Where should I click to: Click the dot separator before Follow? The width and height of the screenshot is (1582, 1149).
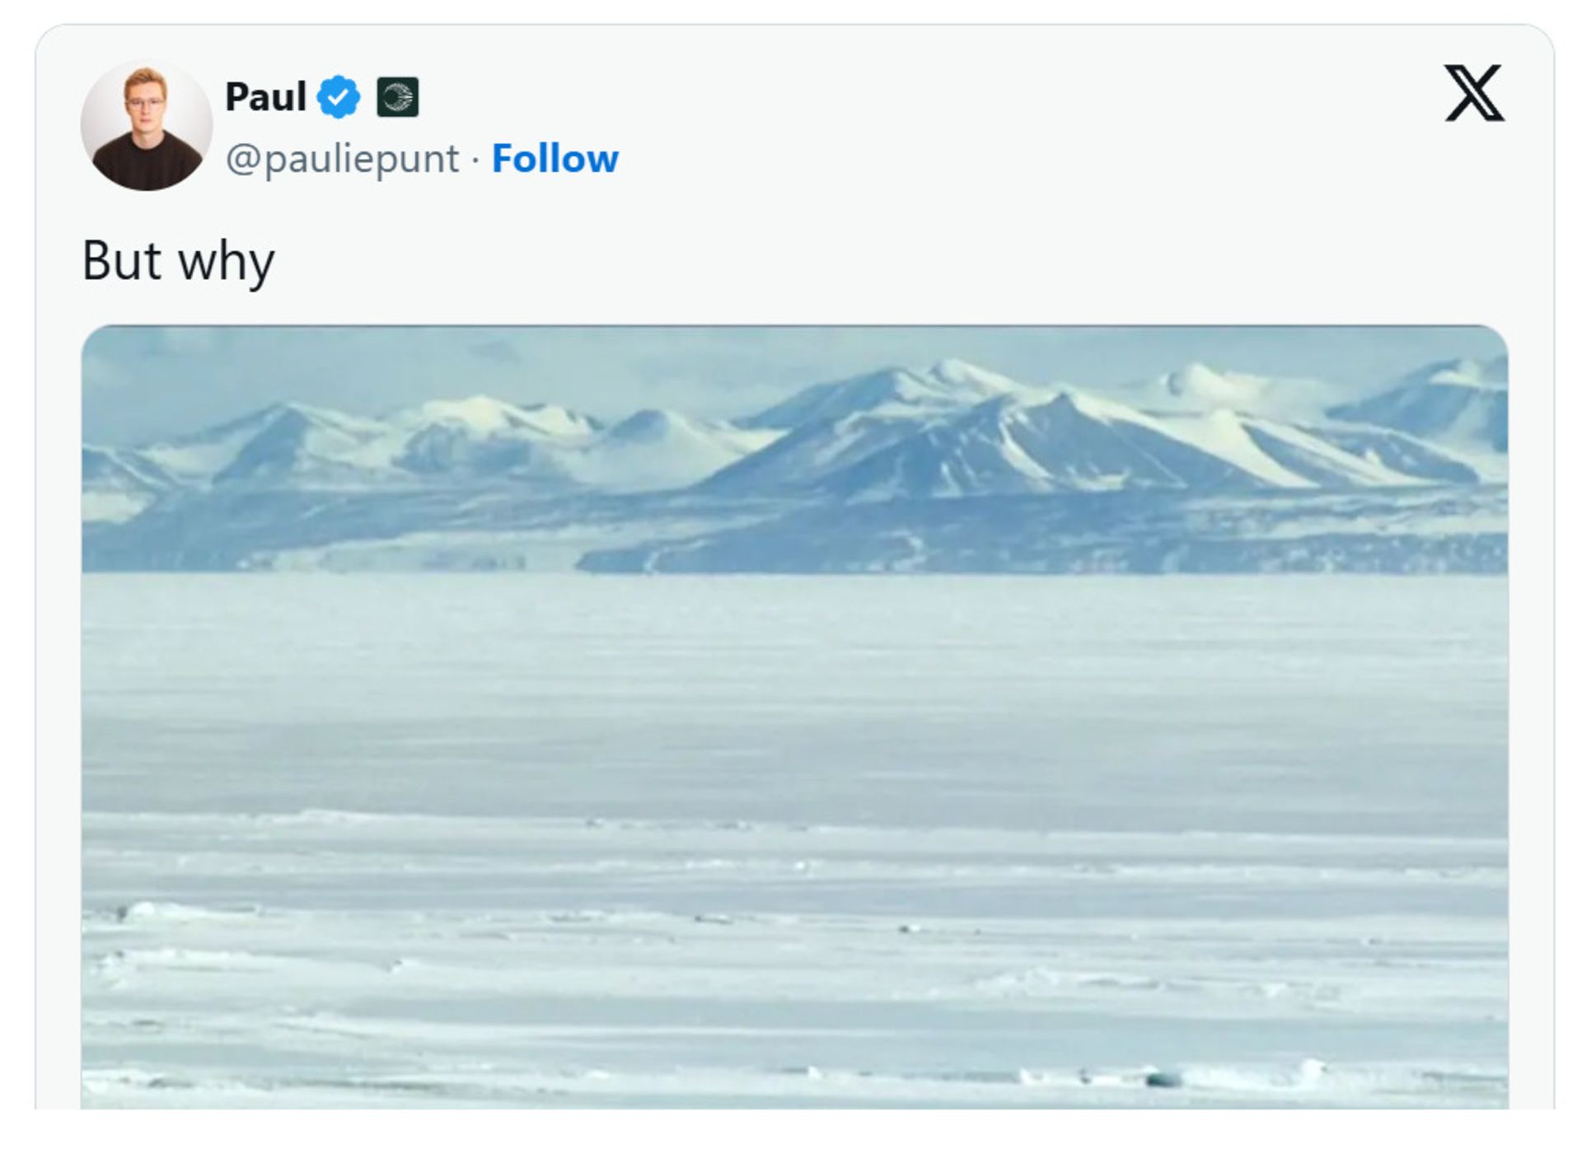point(475,160)
